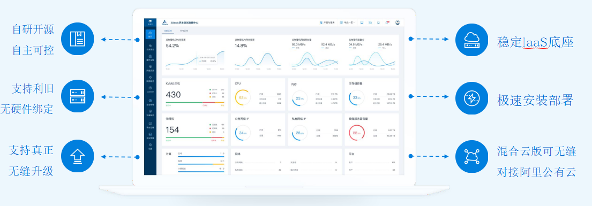Switch to the second dashboard tab

(183, 30)
